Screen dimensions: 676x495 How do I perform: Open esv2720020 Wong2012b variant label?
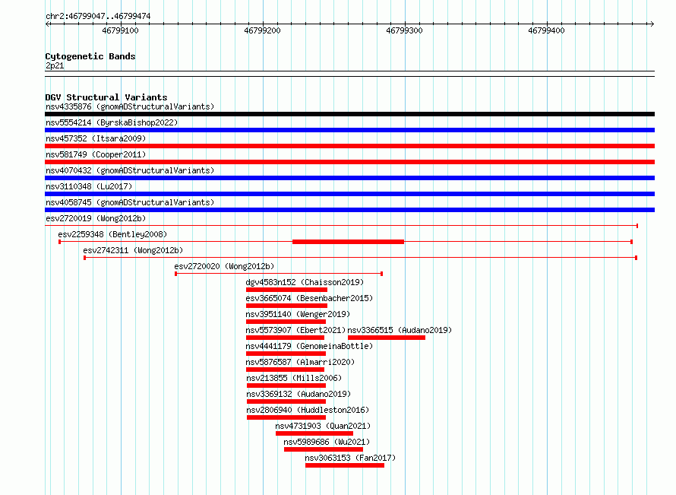point(224,266)
